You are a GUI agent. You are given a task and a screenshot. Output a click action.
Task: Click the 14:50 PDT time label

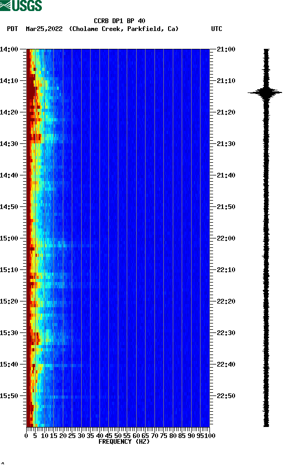9,207
